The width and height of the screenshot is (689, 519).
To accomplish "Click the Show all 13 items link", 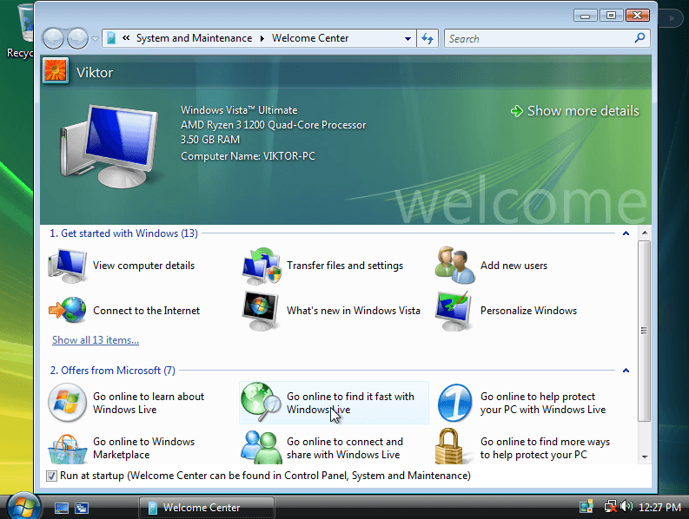I will pos(96,340).
